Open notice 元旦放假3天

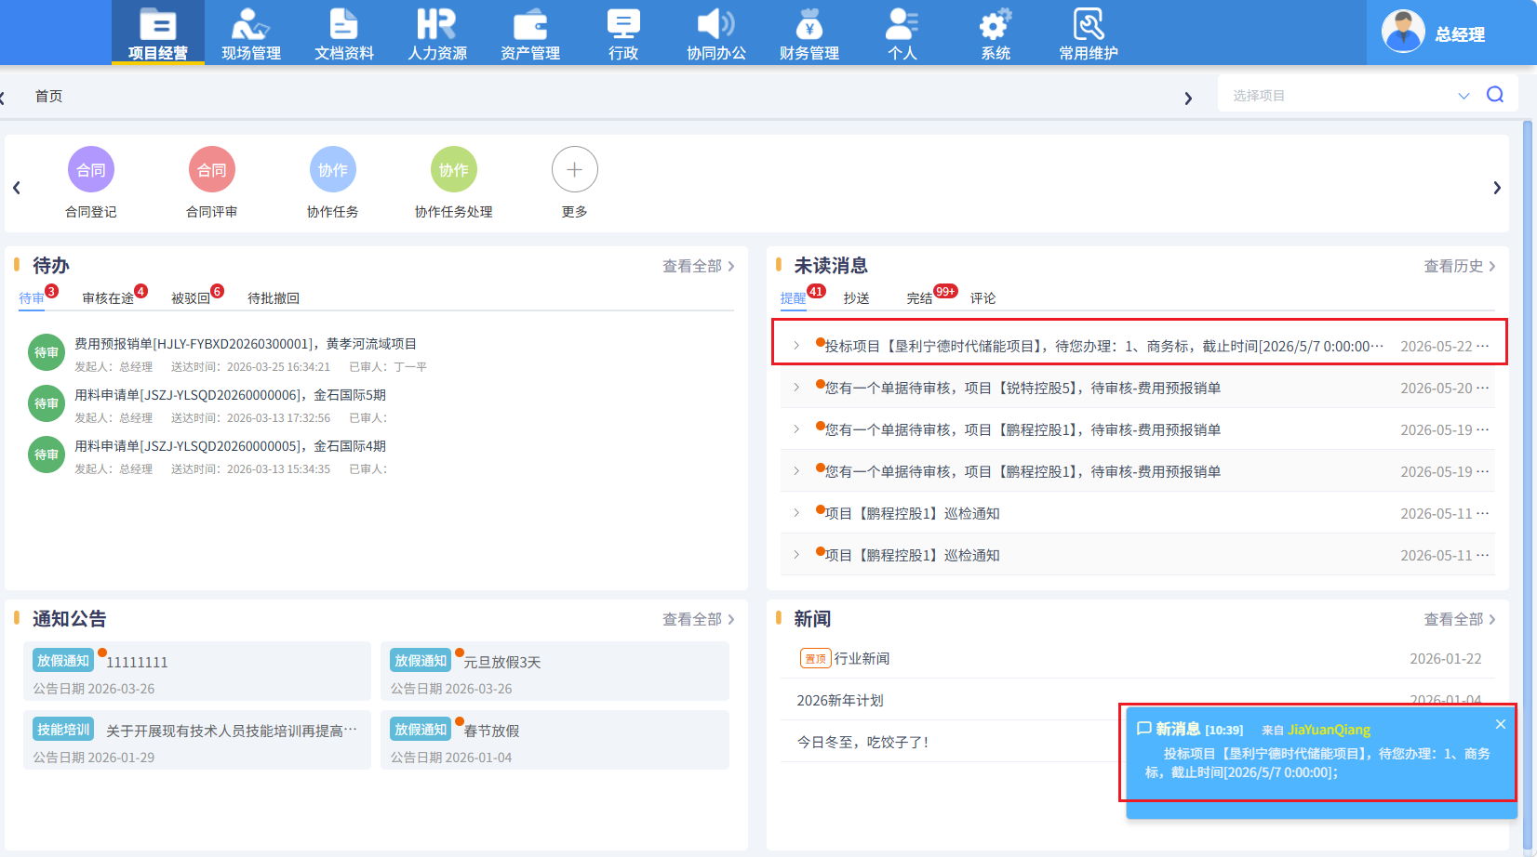(x=502, y=663)
